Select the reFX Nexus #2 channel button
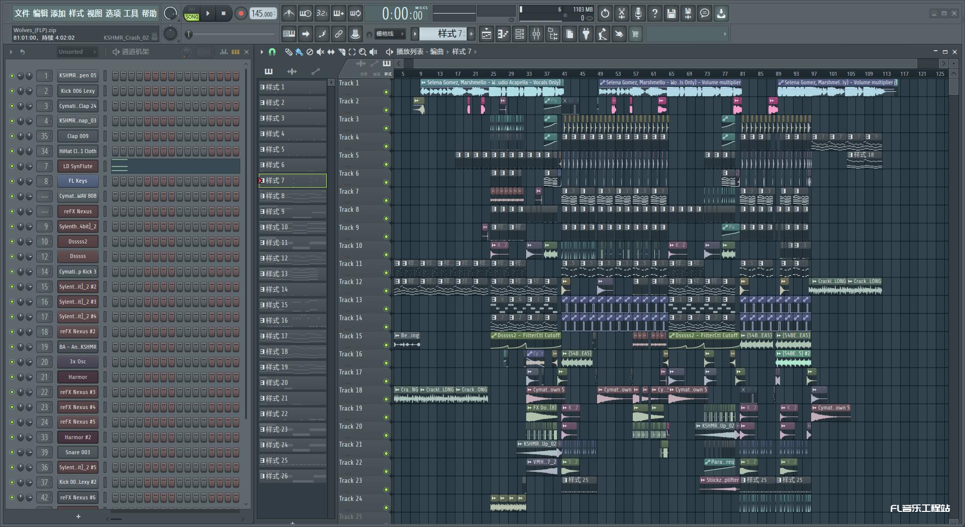The image size is (965, 527). pyautogui.click(x=78, y=332)
